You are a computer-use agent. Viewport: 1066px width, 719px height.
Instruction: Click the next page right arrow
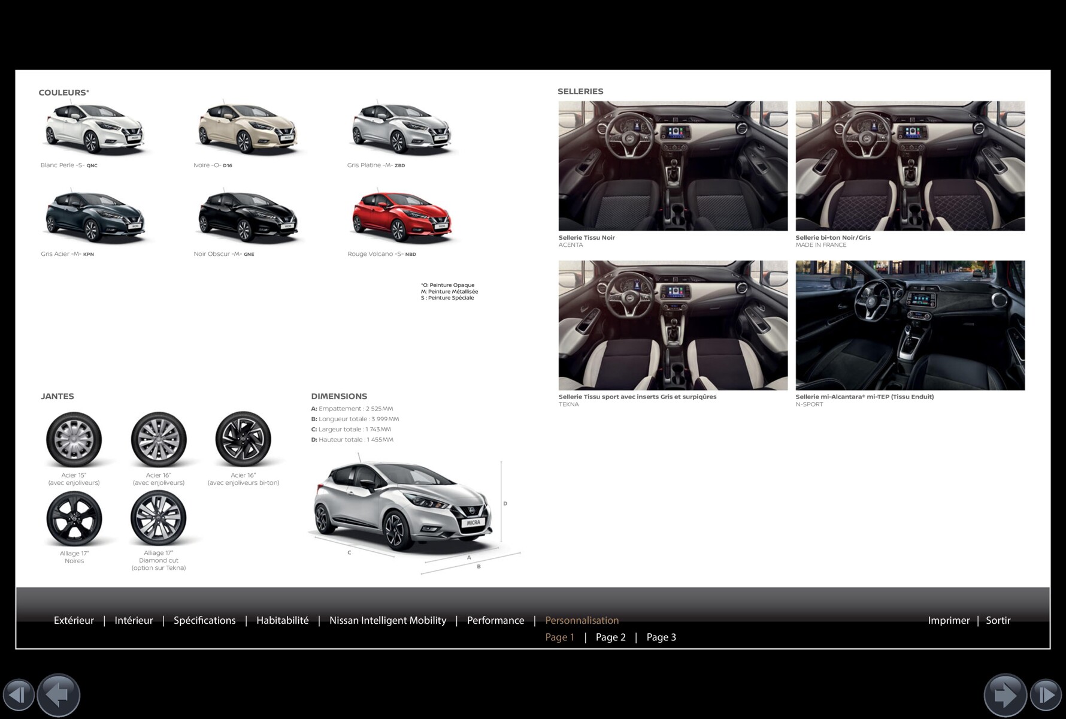[x=1006, y=695]
